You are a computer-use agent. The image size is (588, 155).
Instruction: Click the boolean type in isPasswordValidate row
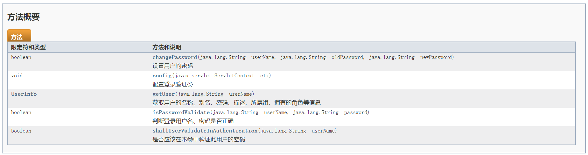click(x=21, y=113)
